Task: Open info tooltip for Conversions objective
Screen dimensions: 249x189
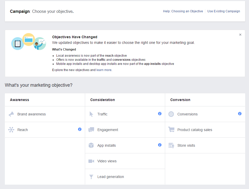Action: [x=240, y=114]
